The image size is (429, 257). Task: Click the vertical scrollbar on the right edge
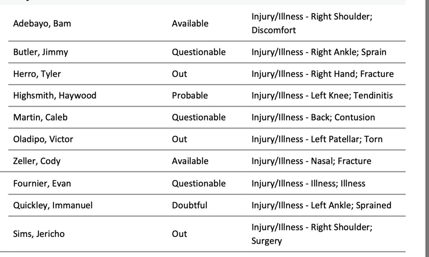click(426, 128)
